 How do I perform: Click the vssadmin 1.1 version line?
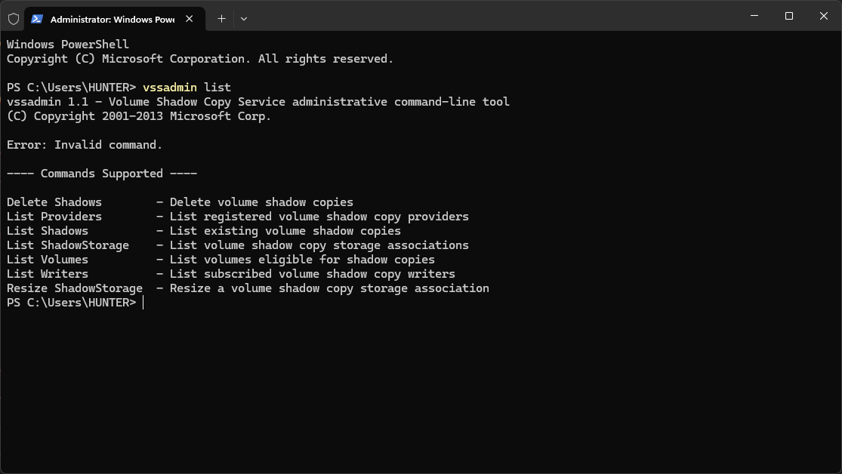pos(258,102)
